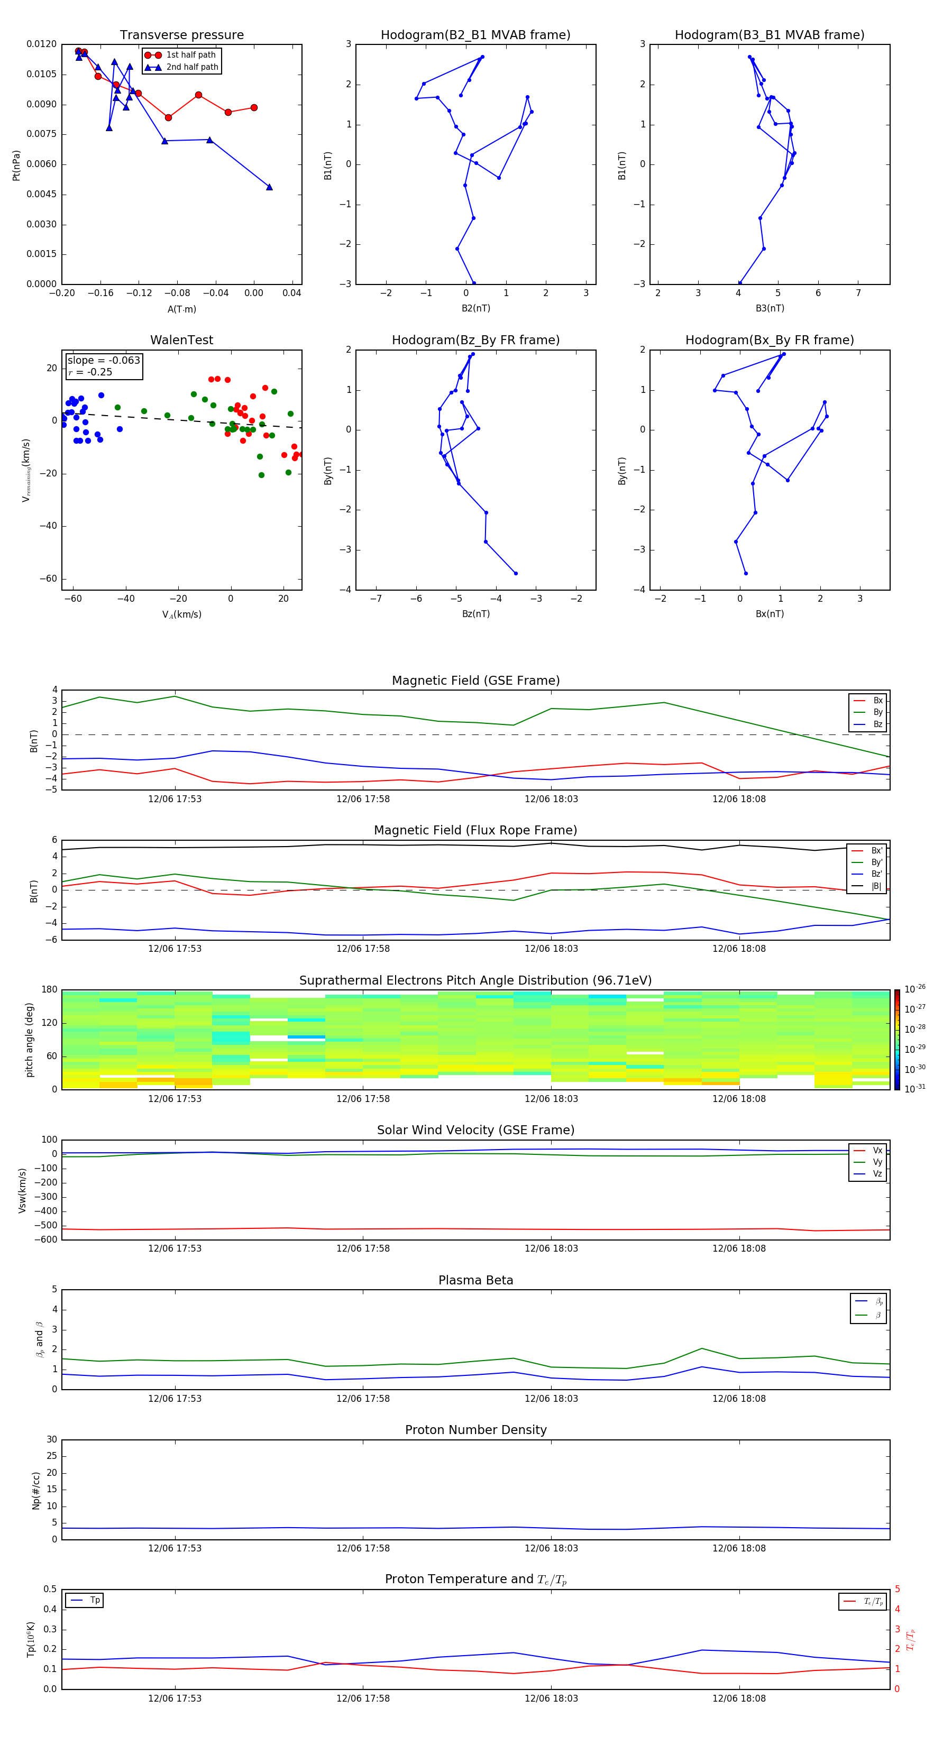952x1745 pixels.
Task: Click the "2nd half path" legend entry
Action: pos(181,67)
